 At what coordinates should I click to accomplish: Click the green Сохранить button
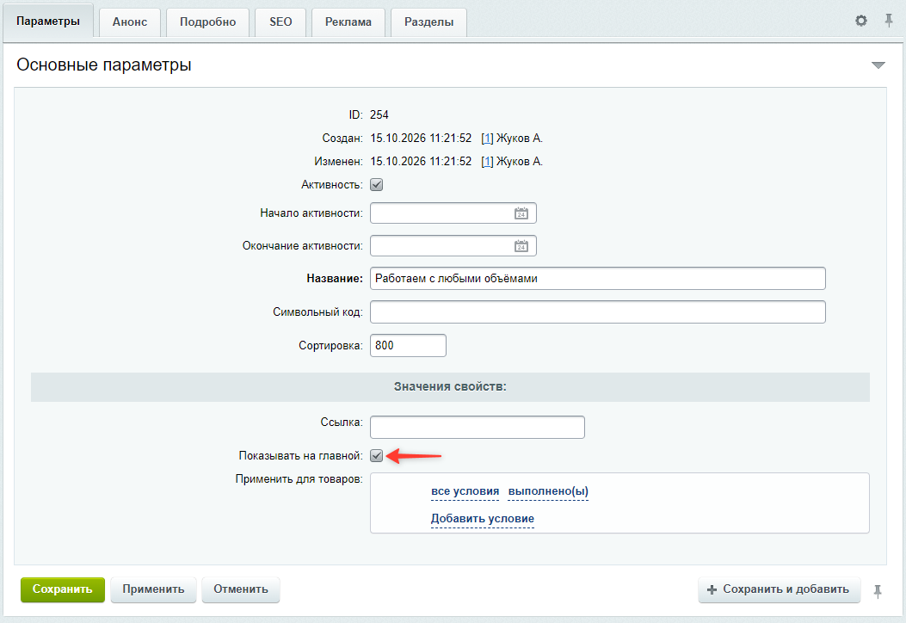pyautogui.click(x=63, y=589)
